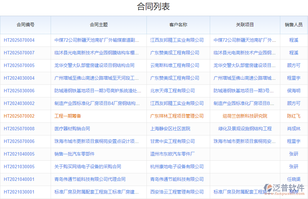View project 绿化及景观设施钢结构工程
Screen dimensions: 308x199
click(245, 129)
